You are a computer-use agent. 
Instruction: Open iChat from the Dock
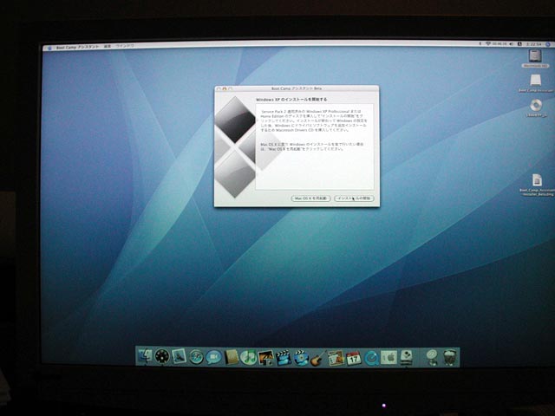(x=213, y=356)
